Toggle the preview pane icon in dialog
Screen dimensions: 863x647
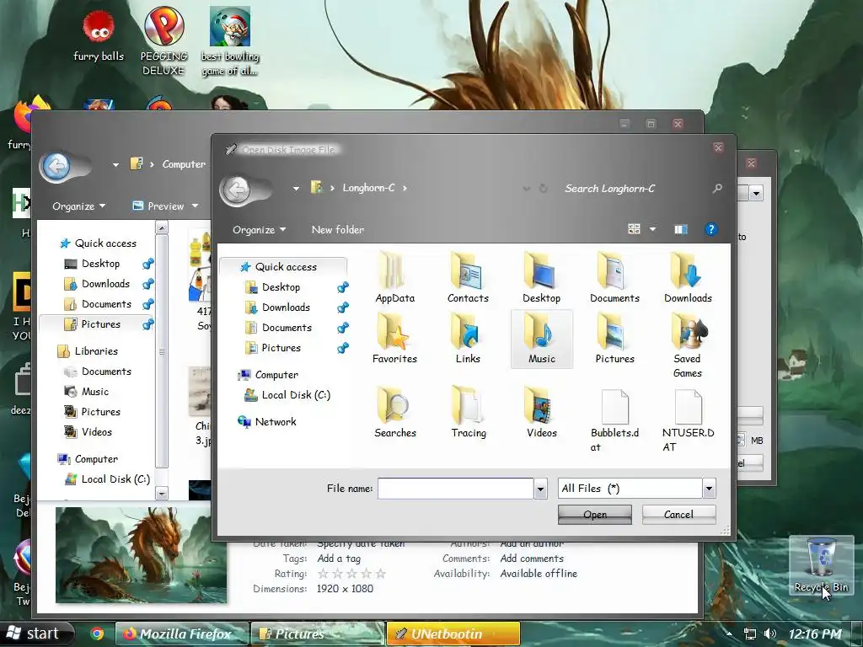[x=681, y=229]
